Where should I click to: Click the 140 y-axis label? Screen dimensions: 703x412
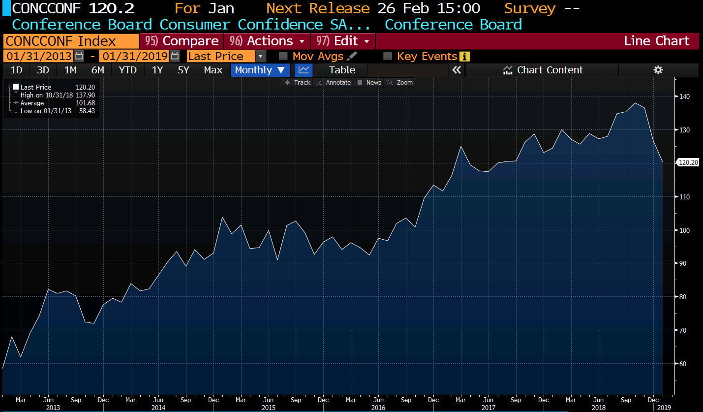click(x=684, y=96)
